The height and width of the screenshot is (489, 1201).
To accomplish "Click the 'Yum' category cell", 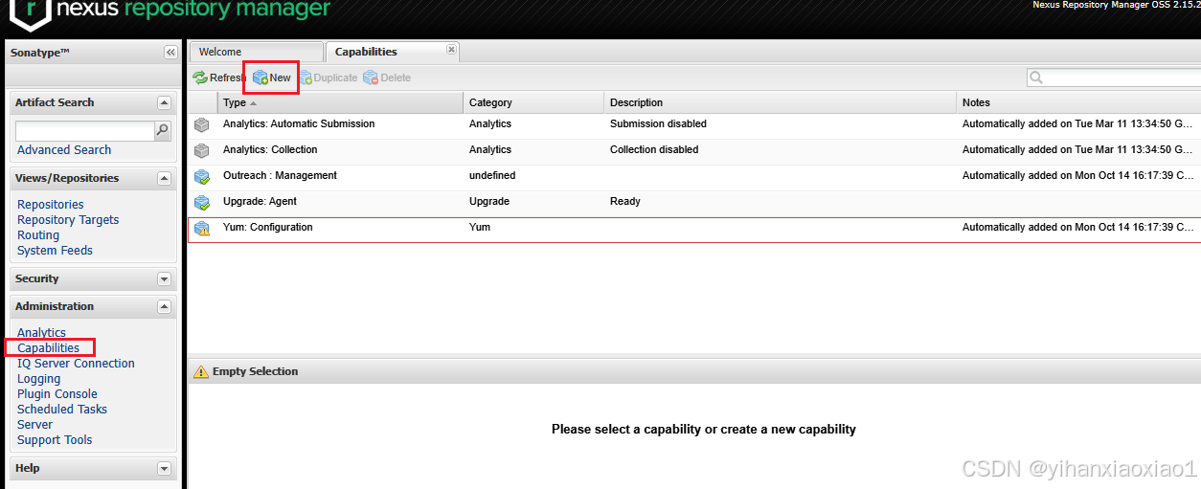I will click(x=480, y=228).
